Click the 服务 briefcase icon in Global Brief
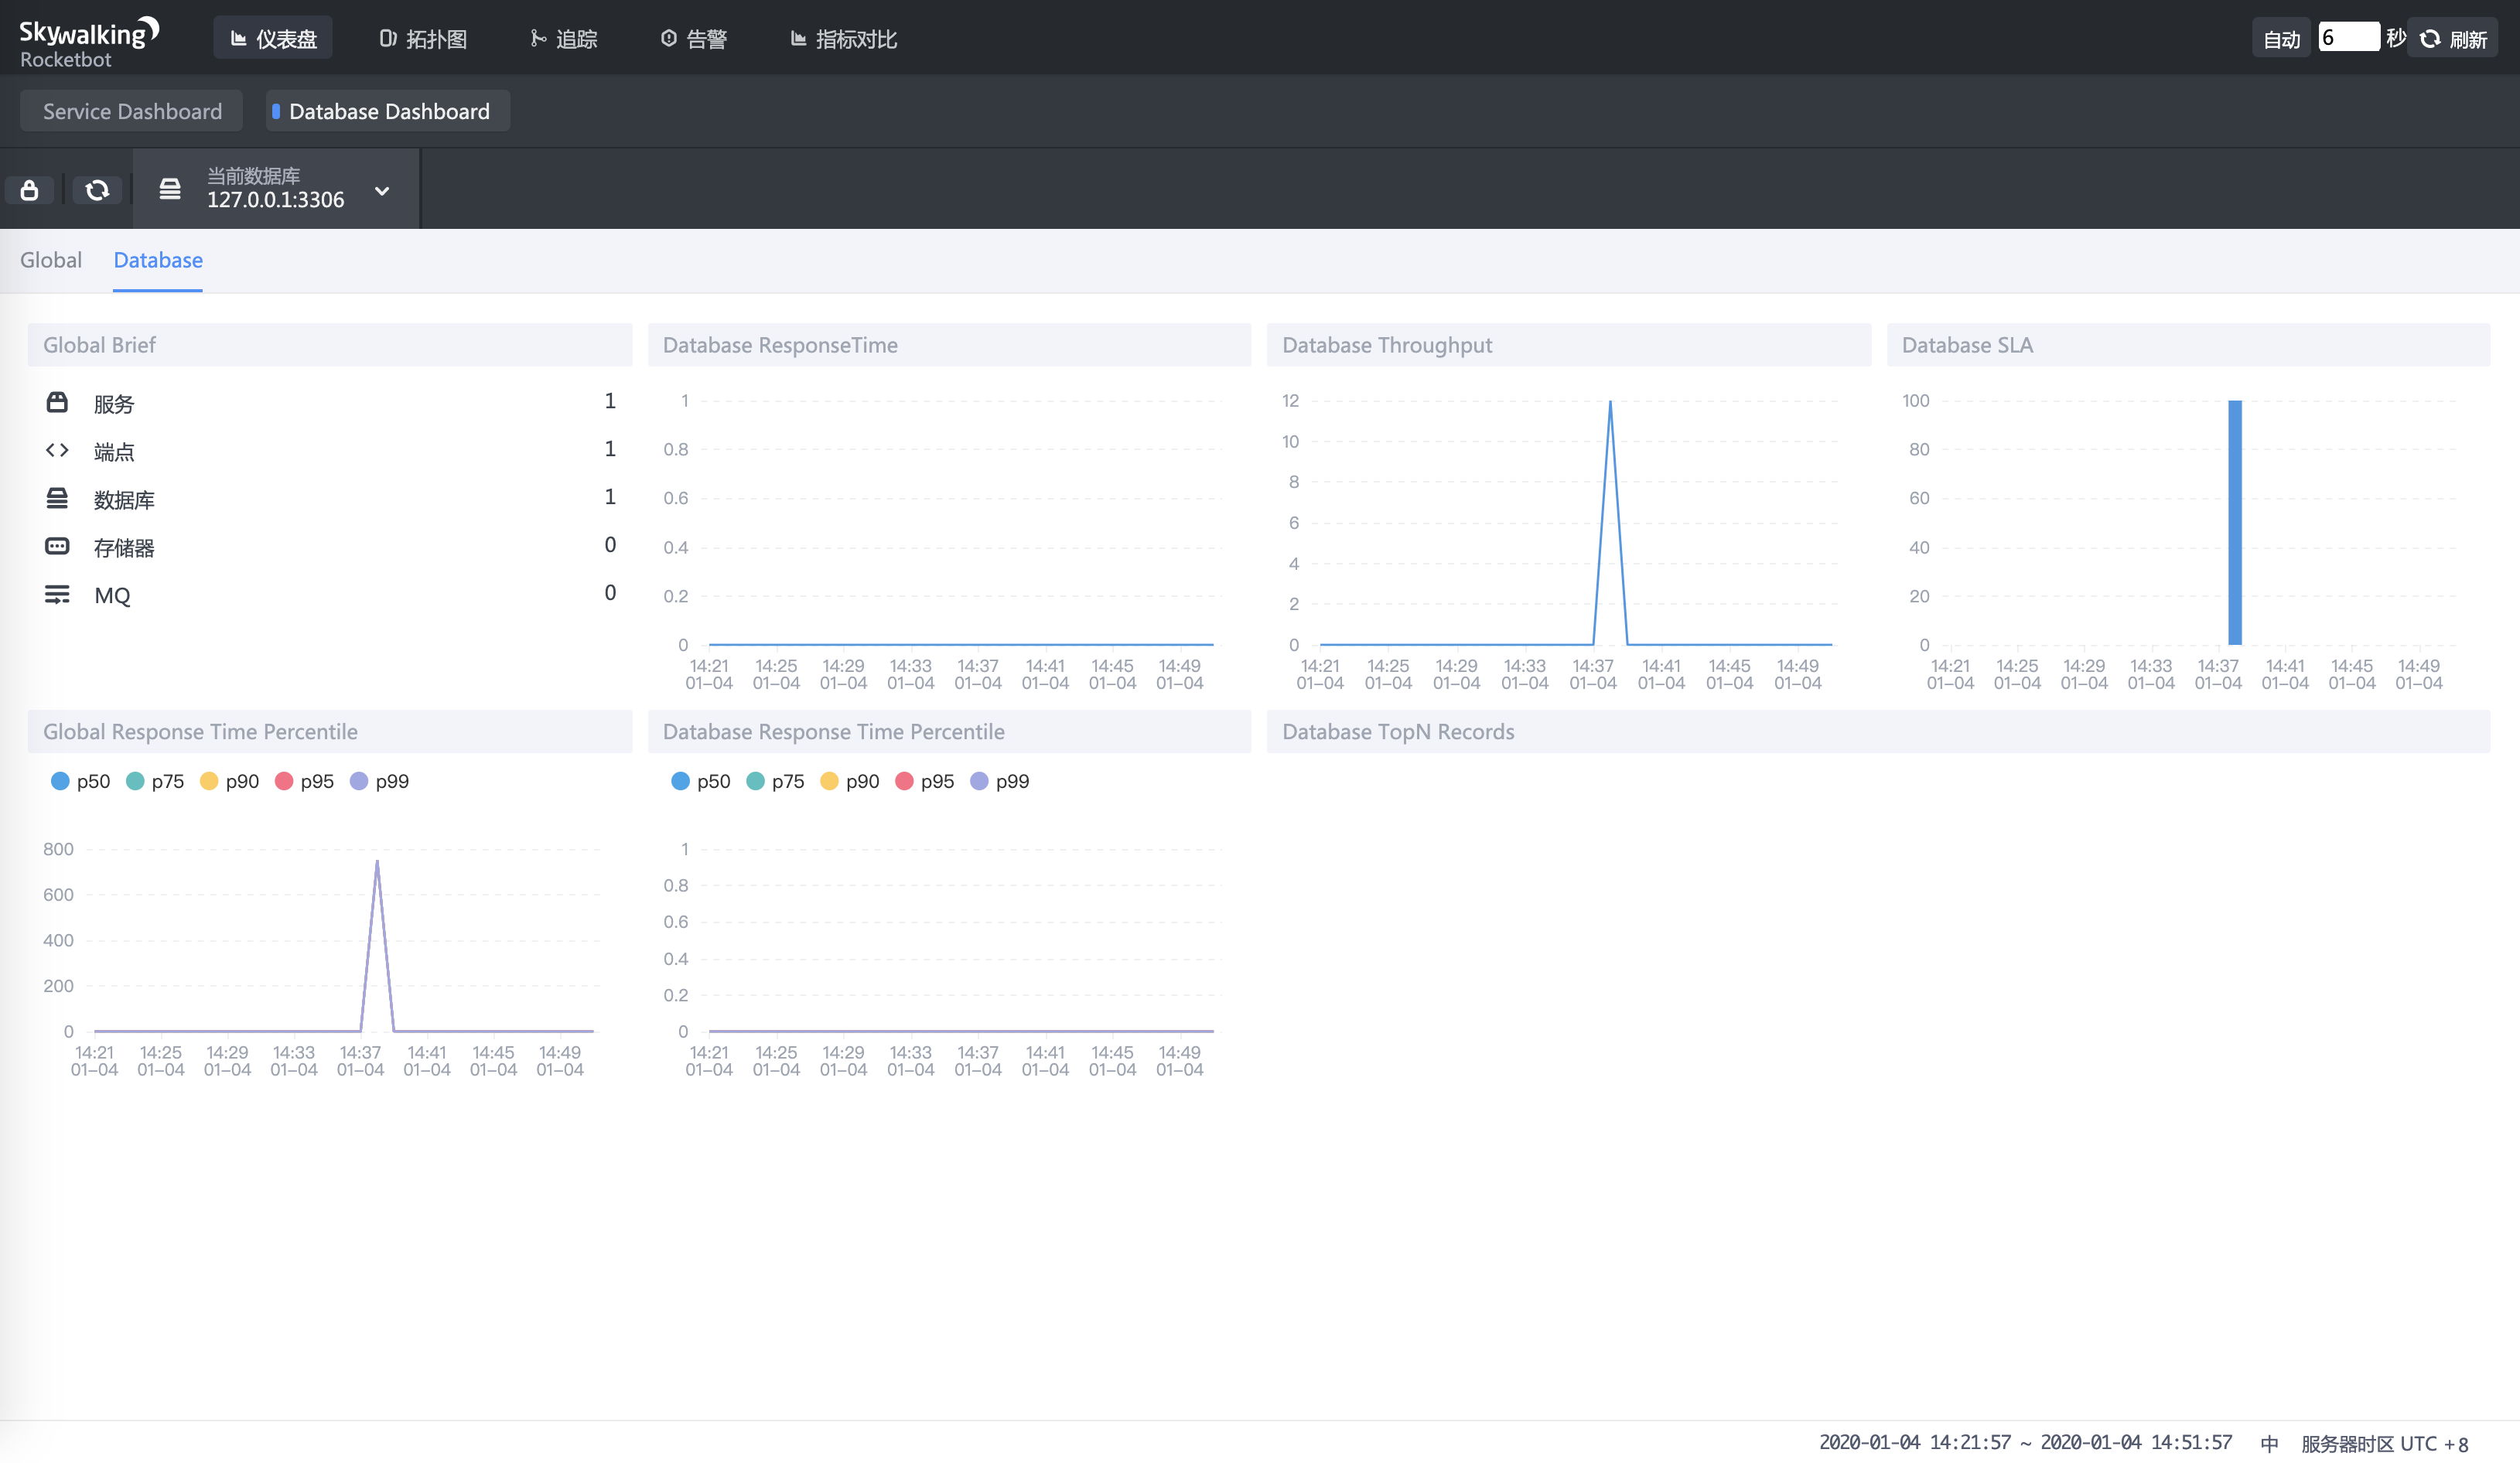 57,402
